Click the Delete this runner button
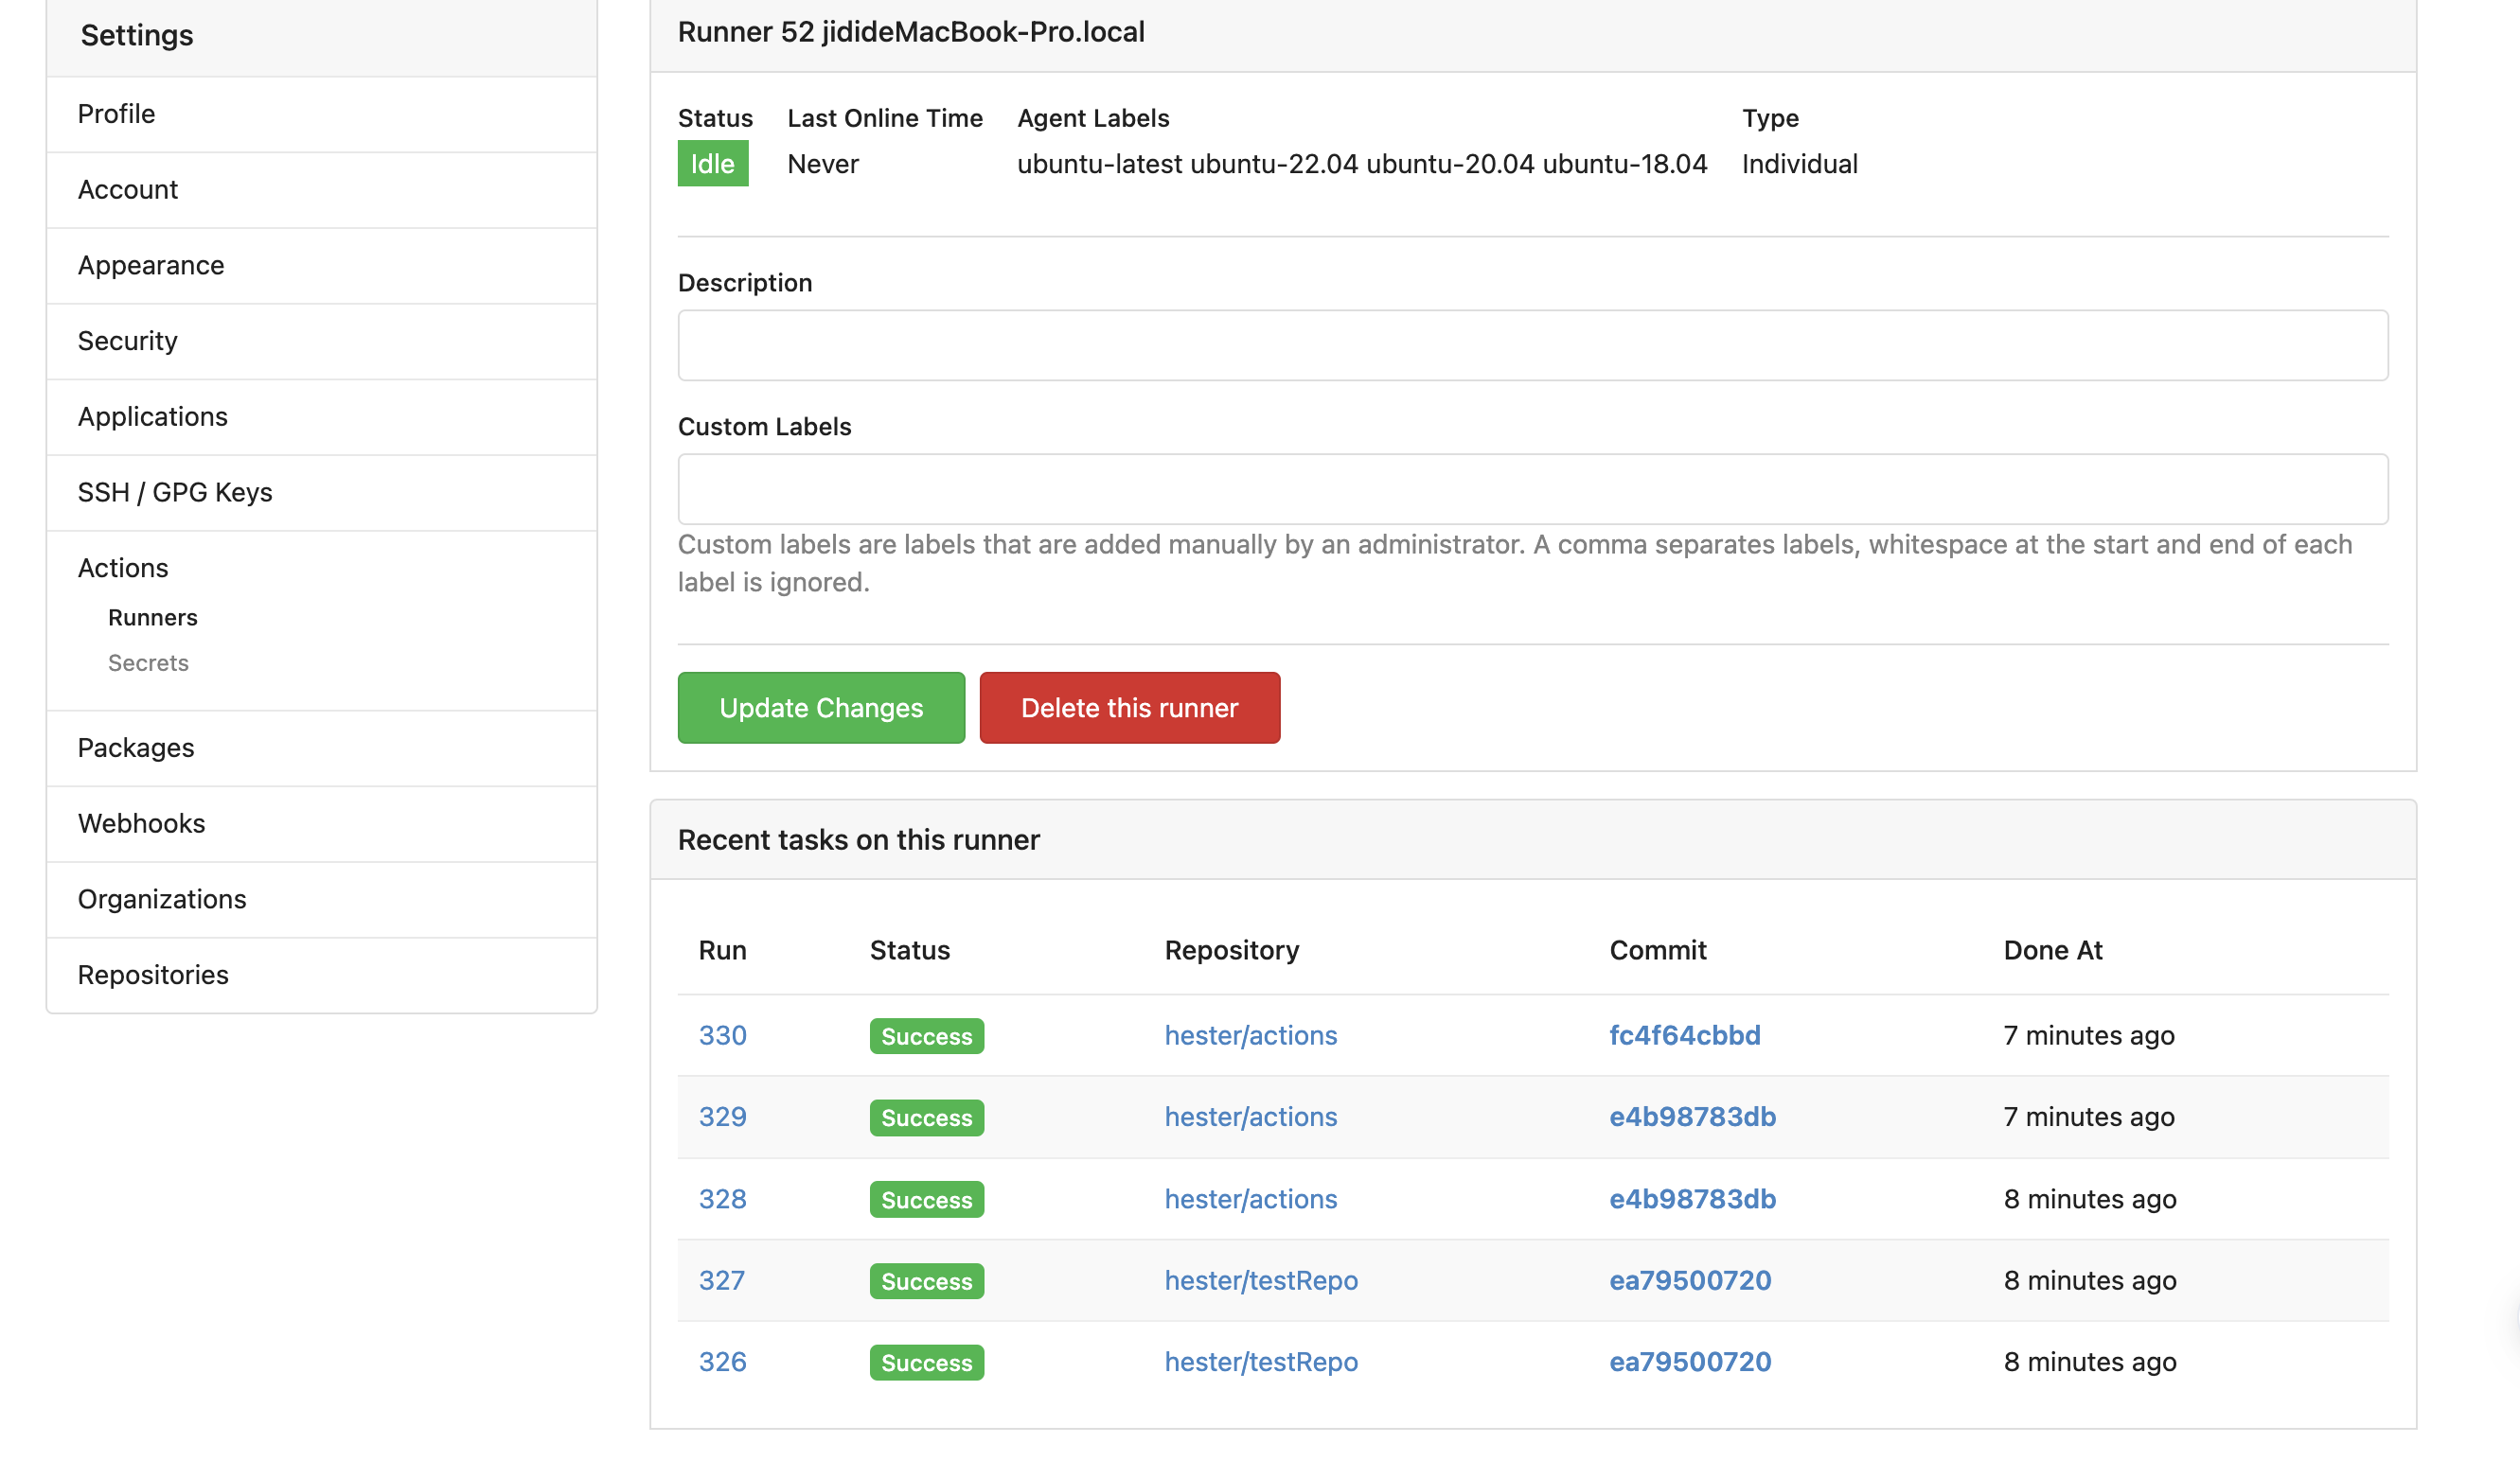The height and width of the screenshot is (1461, 2520). click(1130, 708)
